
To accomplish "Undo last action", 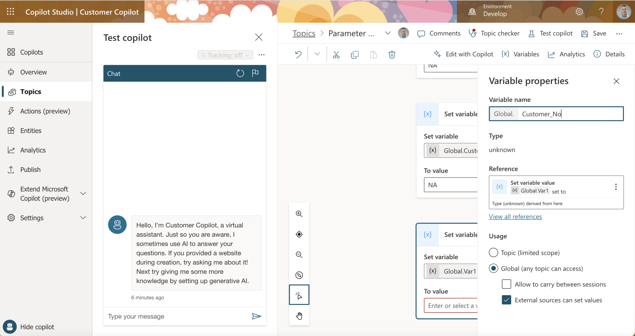I will (x=298, y=54).
